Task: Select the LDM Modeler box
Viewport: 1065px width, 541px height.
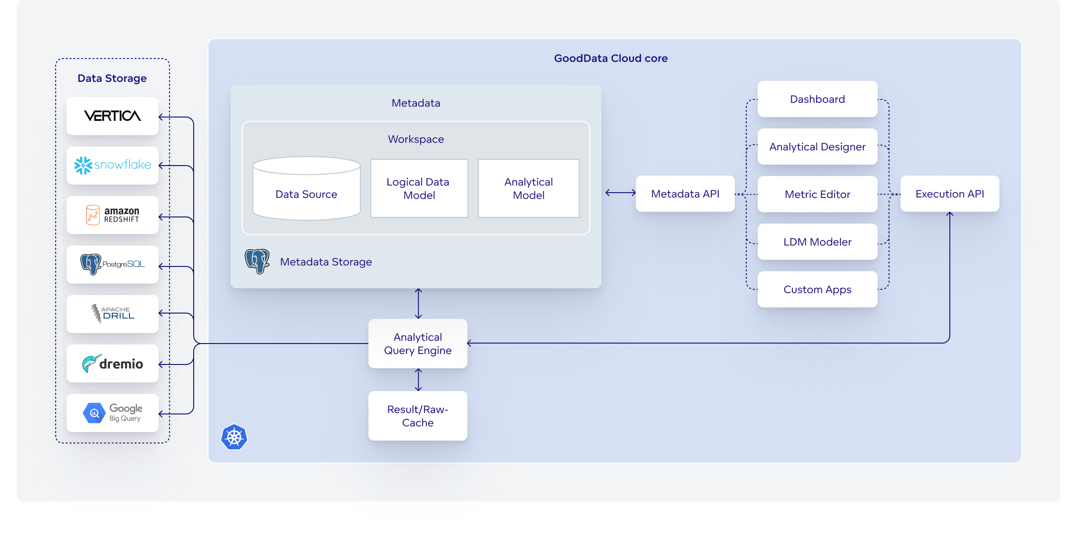Action: click(818, 242)
